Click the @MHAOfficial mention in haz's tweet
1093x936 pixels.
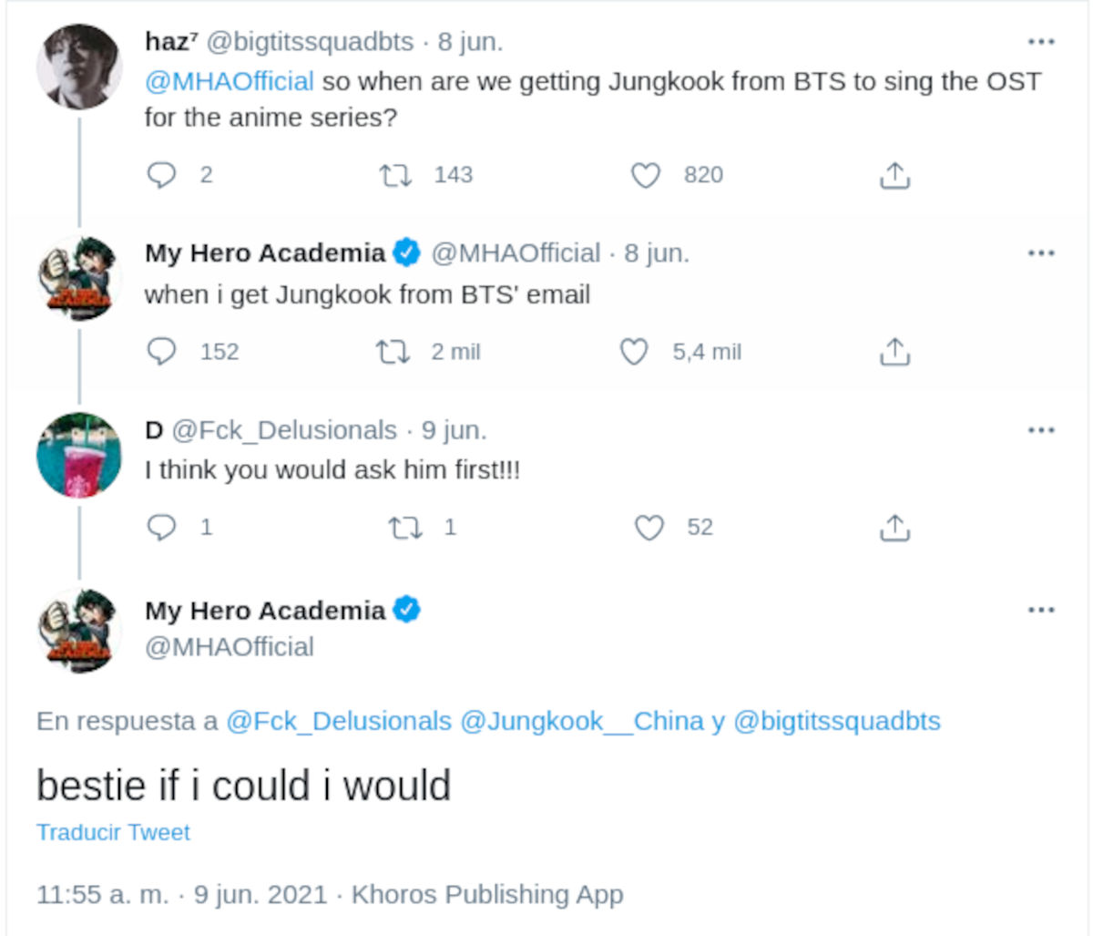[230, 81]
